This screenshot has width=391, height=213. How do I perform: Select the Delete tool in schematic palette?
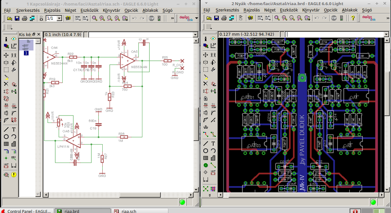point(6,84)
